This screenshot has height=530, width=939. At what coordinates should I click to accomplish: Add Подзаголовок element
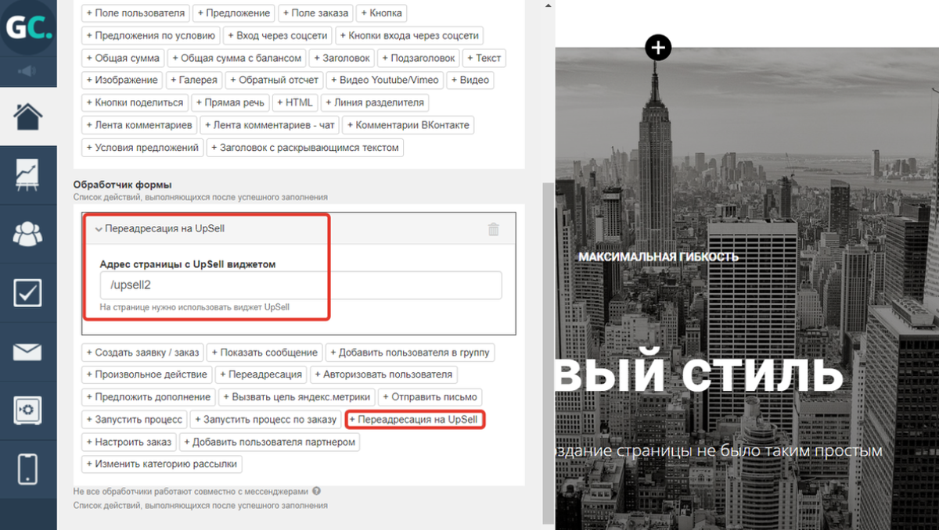pyautogui.click(x=419, y=58)
